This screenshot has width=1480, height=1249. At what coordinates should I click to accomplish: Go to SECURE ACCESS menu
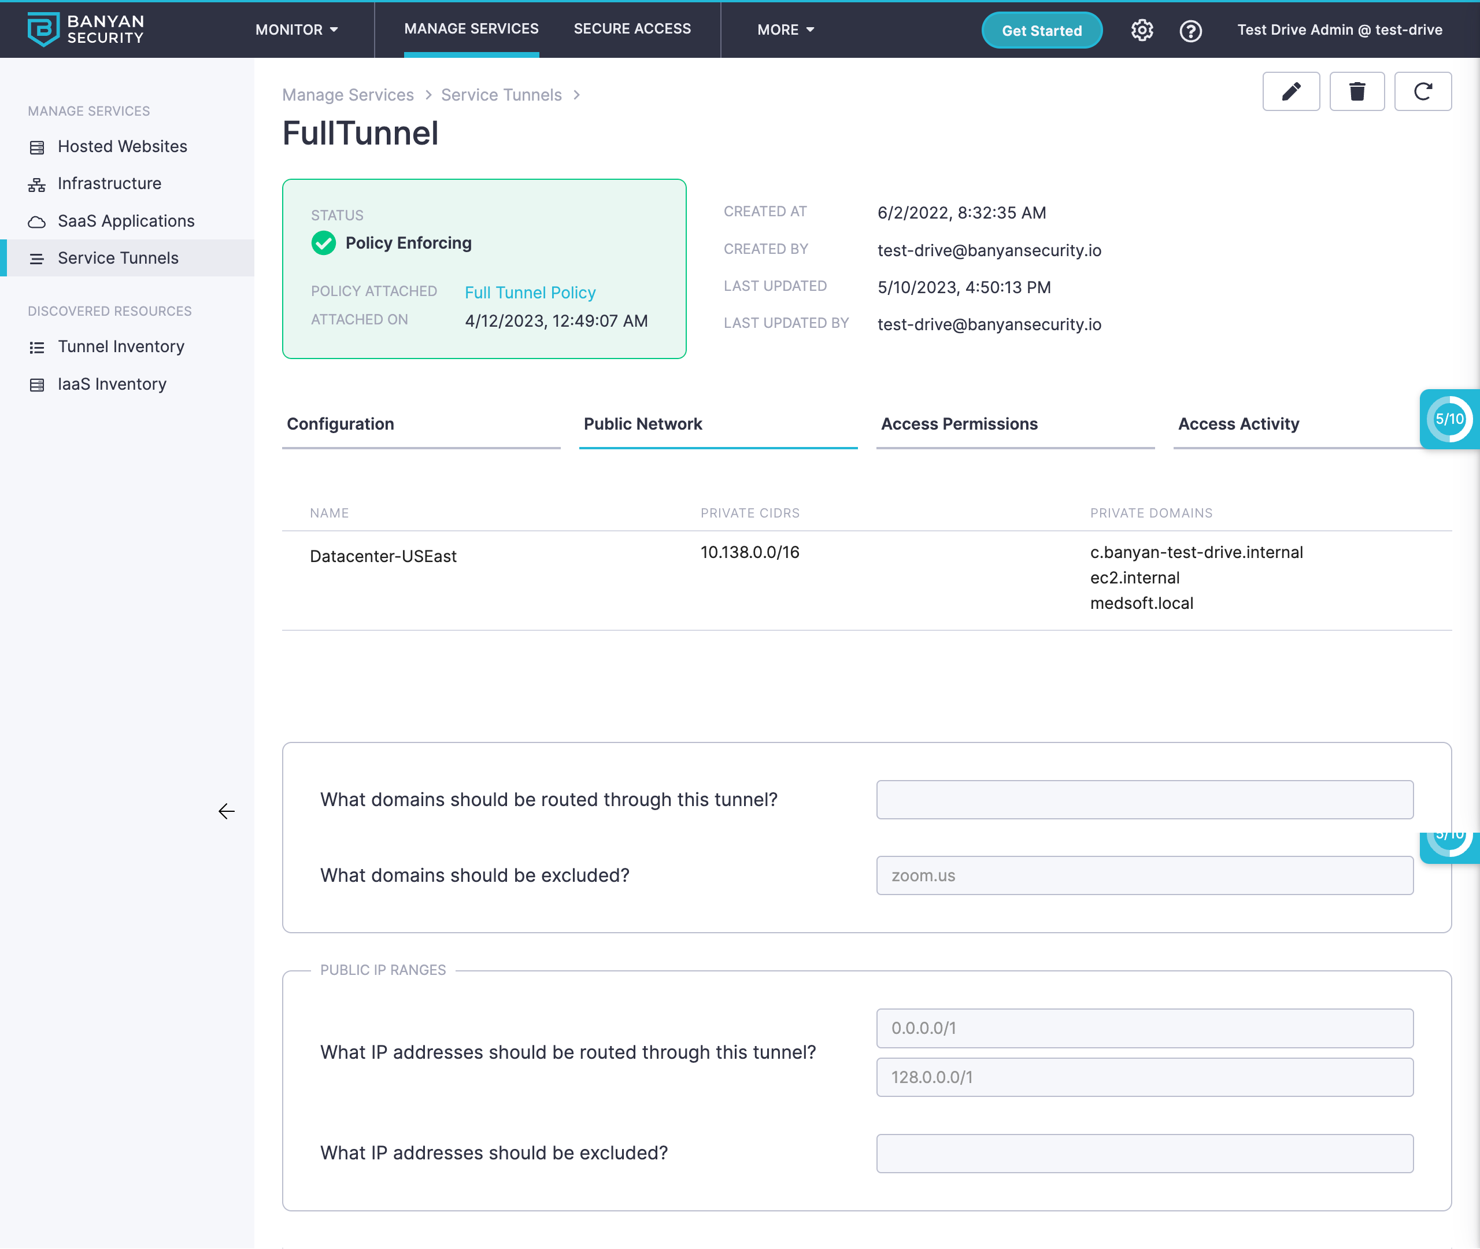[x=632, y=29]
